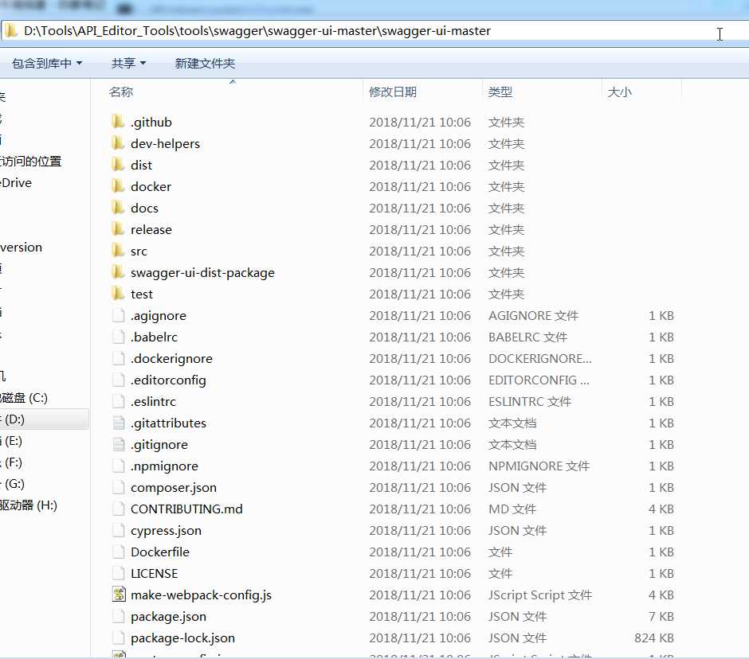This screenshot has width=749, height=659.
Task: Select the (E:) drive in sidebar
Action: coord(11,440)
